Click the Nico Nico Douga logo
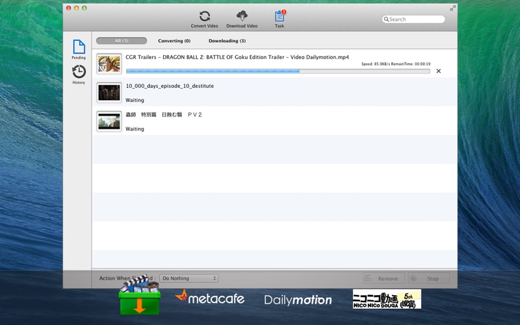 pyautogui.click(x=387, y=299)
